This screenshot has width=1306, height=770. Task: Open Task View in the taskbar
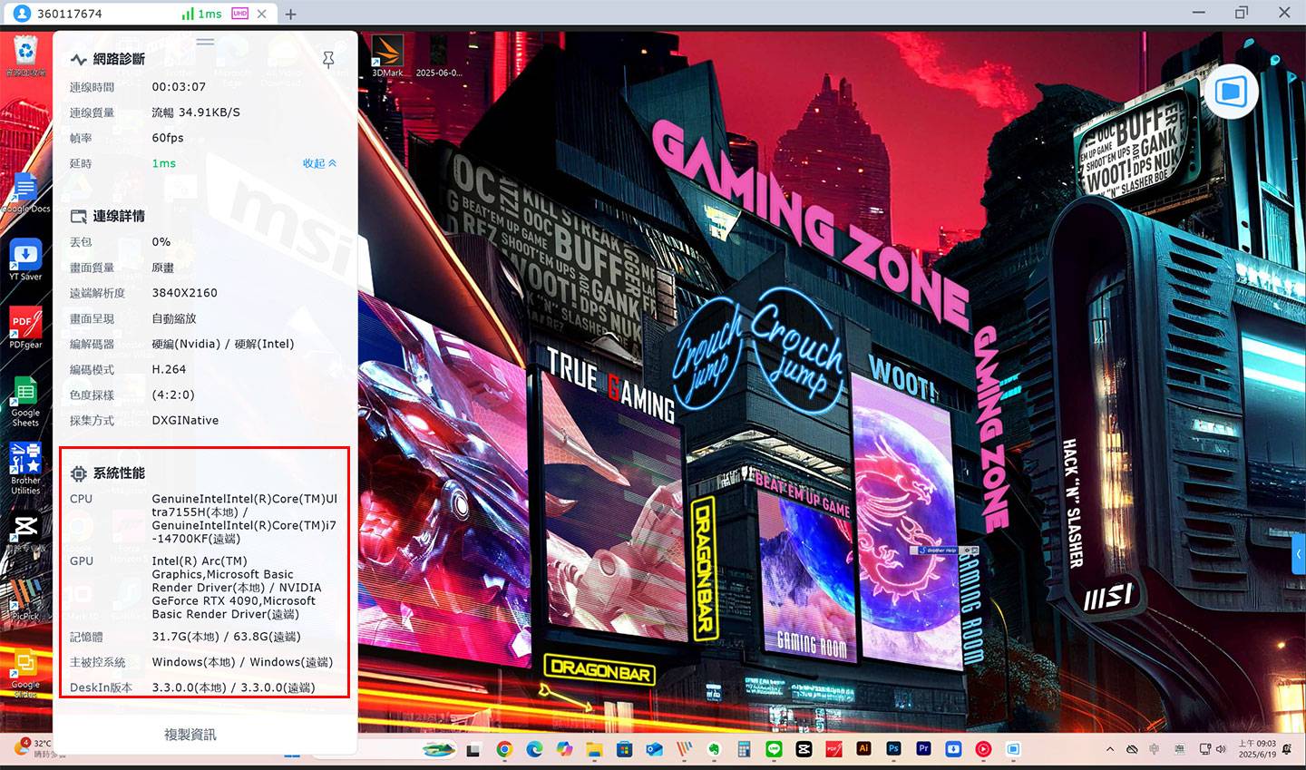click(x=474, y=749)
